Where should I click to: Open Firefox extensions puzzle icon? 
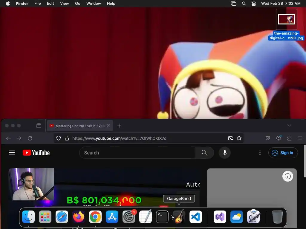pos(289,138)
